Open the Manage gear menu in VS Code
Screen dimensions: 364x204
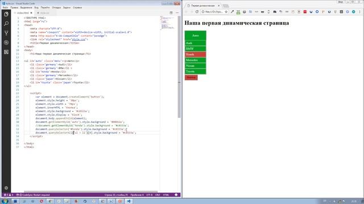[x=6, y=188]
